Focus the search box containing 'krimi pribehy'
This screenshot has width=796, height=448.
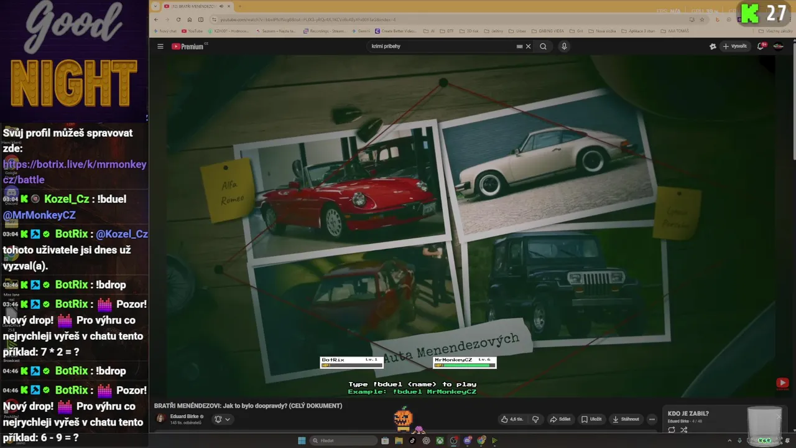[x=442, y=46]
